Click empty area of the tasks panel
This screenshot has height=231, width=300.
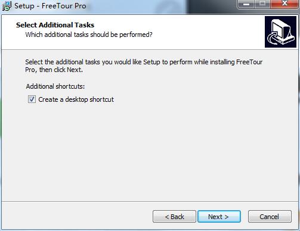[149, 151]
